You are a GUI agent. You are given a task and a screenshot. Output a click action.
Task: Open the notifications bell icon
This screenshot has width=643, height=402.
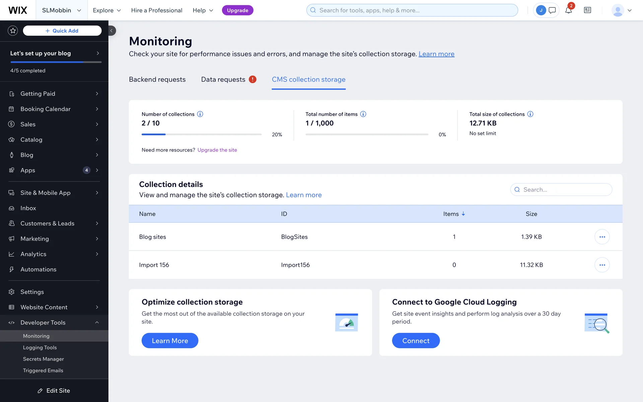click(x=568, y=10)
